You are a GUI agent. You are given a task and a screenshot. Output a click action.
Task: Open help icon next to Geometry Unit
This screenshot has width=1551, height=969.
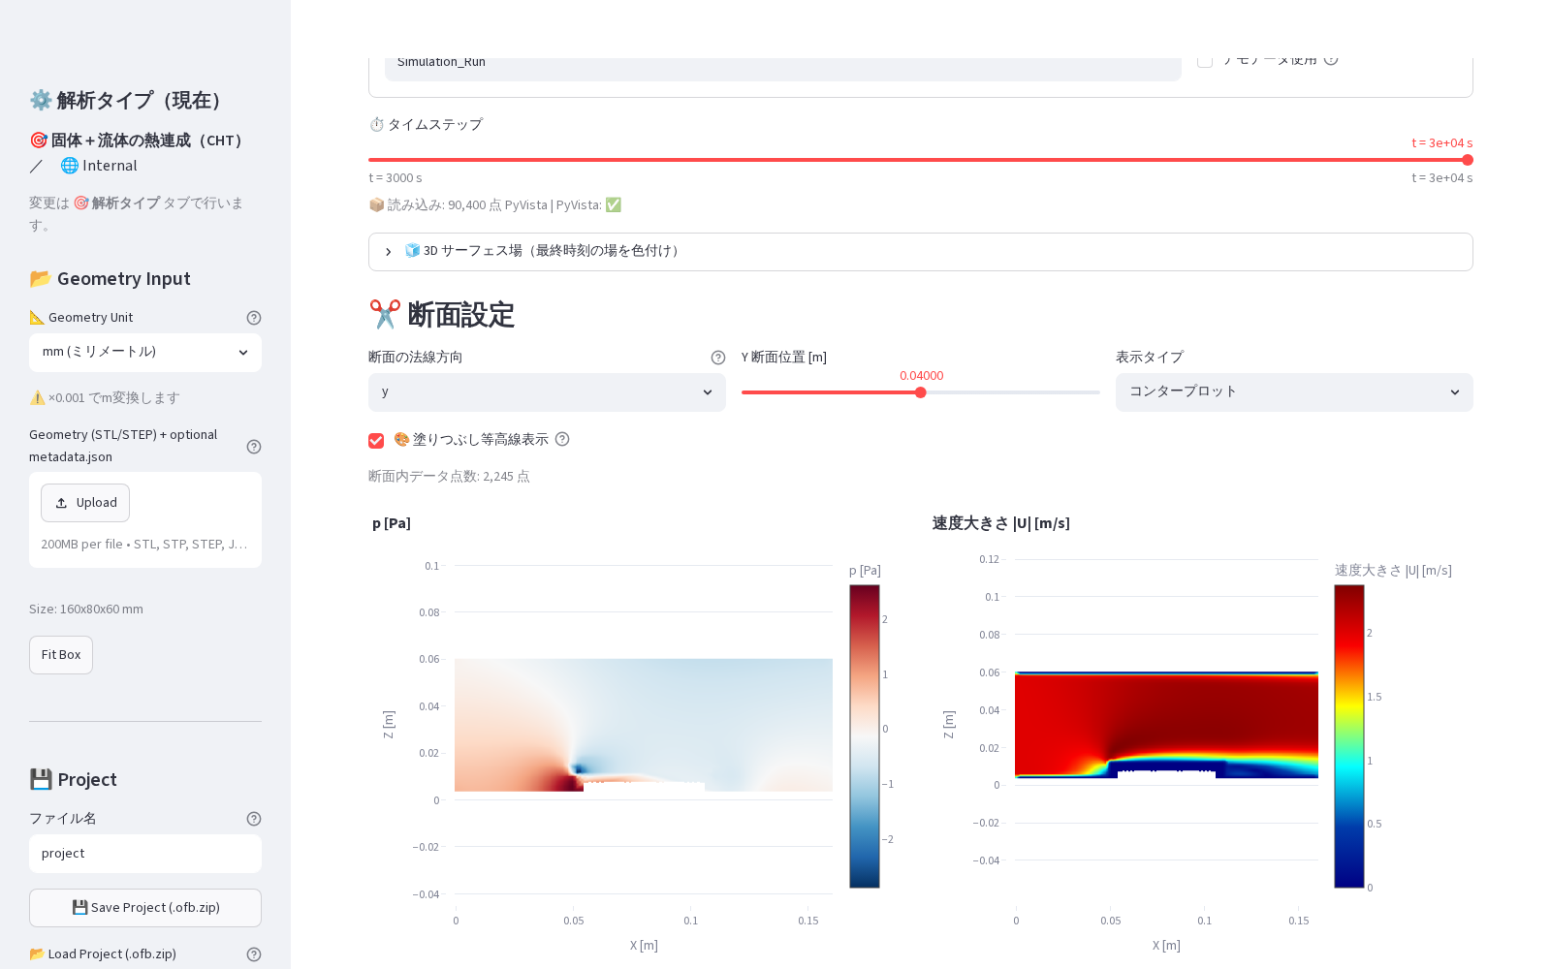[254, 318]
